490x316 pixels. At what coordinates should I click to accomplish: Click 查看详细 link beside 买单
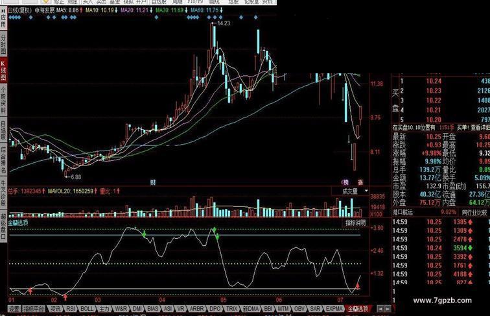(480, 128)
